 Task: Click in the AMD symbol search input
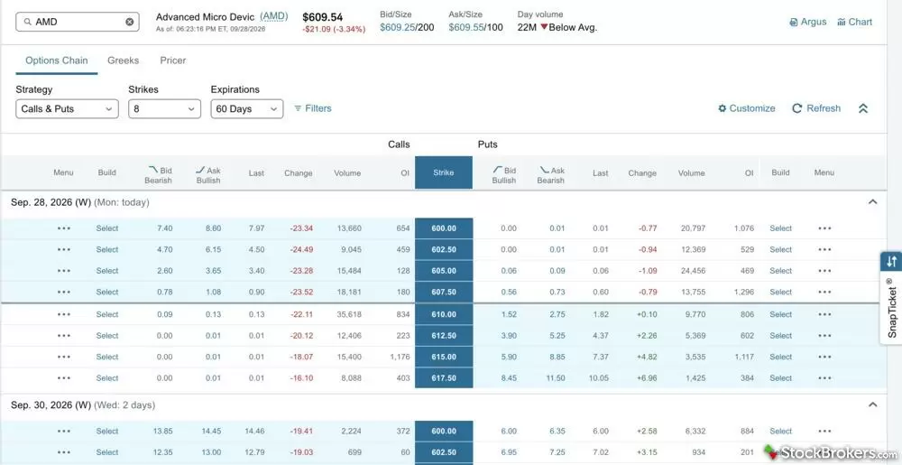(77, 22)
